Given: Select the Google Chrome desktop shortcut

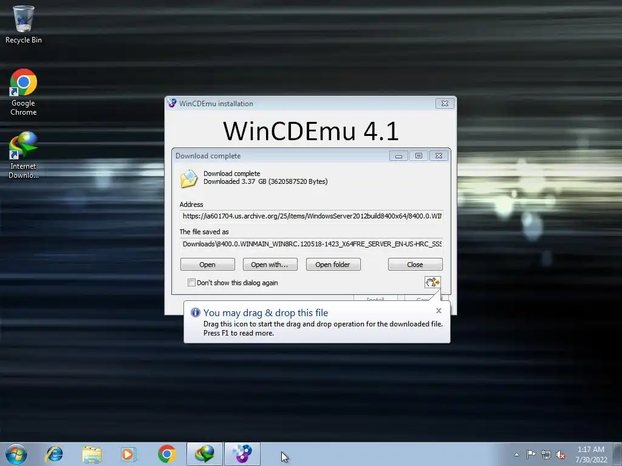Looking at the screenshot, I should pos(24,92).
